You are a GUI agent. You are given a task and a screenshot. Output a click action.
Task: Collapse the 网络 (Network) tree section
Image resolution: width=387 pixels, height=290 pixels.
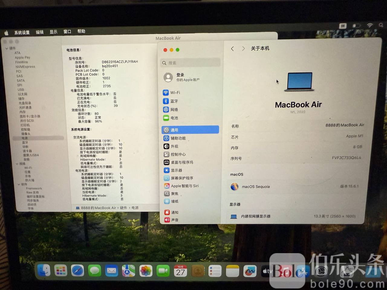pyautogui.click(x=17, y=164)
